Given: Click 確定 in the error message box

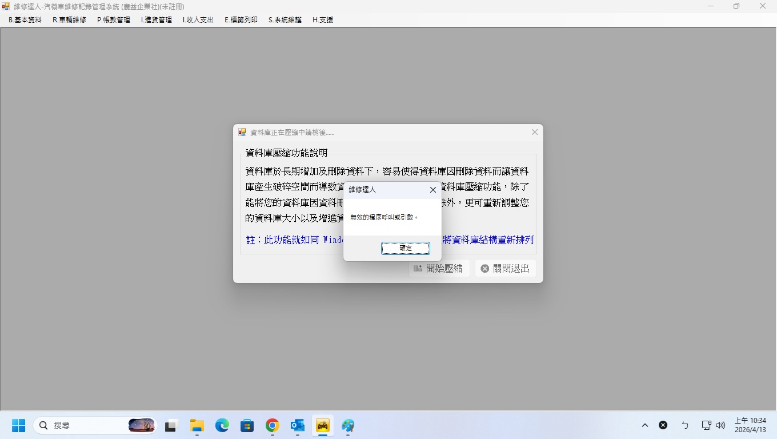Looking at the screenshot, I should (405, 248).
